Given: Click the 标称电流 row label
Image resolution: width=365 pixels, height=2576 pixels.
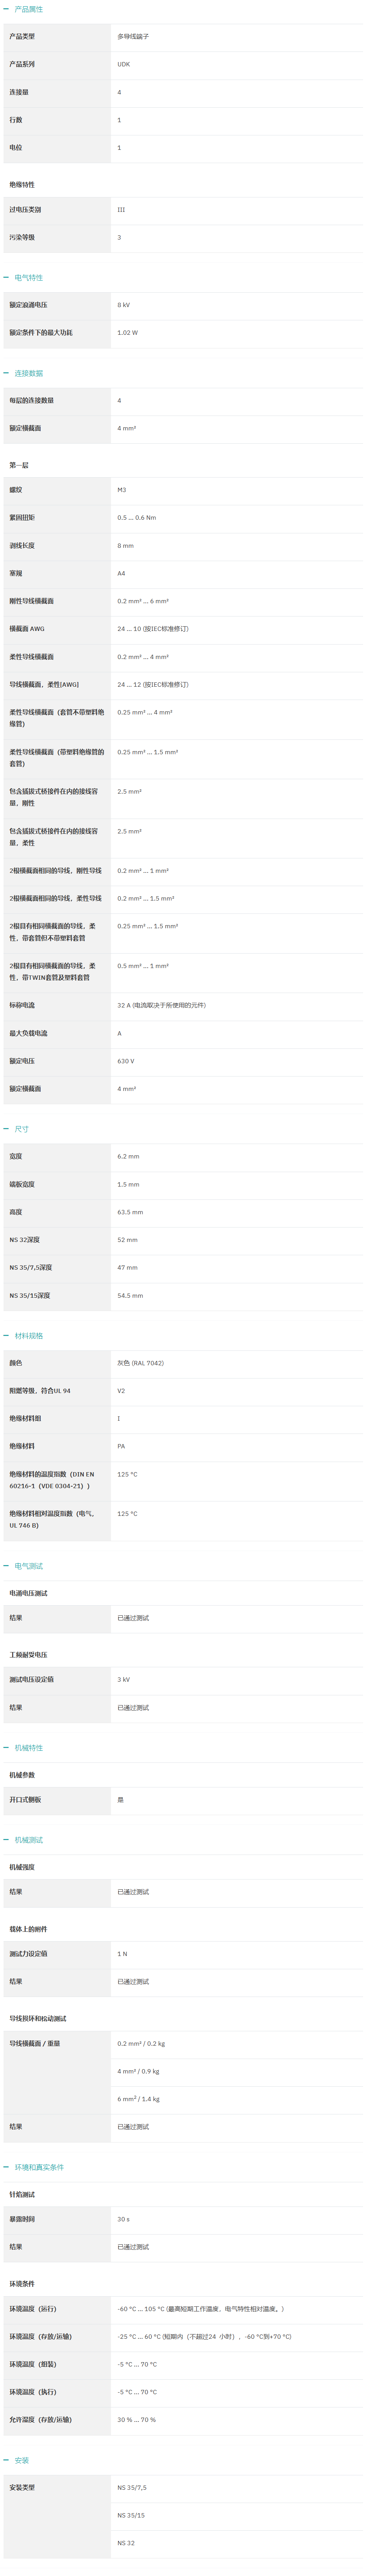Looking at the screenshot, I should coord(22,1005).
